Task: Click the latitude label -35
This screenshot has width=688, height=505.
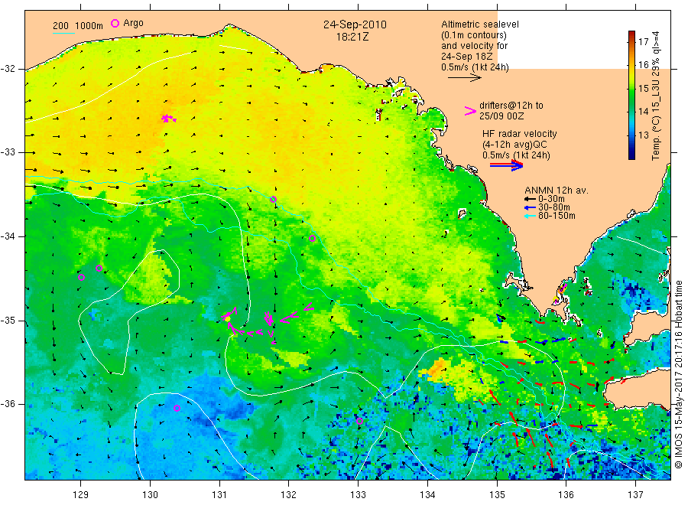Action: (8, 320)
